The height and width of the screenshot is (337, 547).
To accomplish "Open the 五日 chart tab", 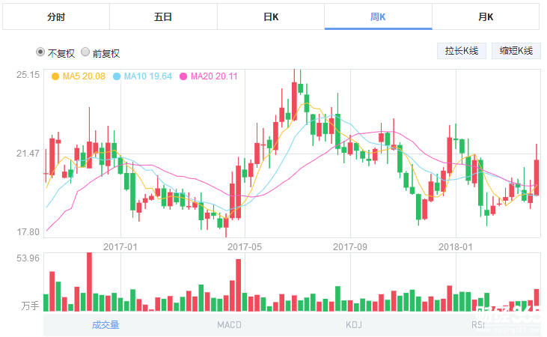I will point(163,16).
